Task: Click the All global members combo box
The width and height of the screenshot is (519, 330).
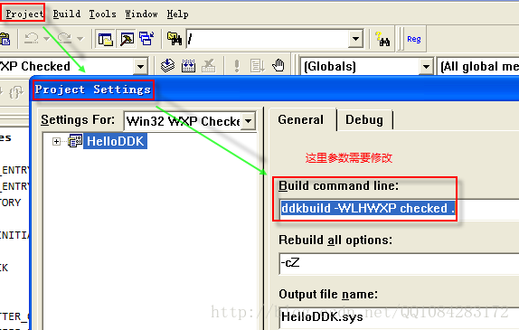Action: [x=478, y=67]
